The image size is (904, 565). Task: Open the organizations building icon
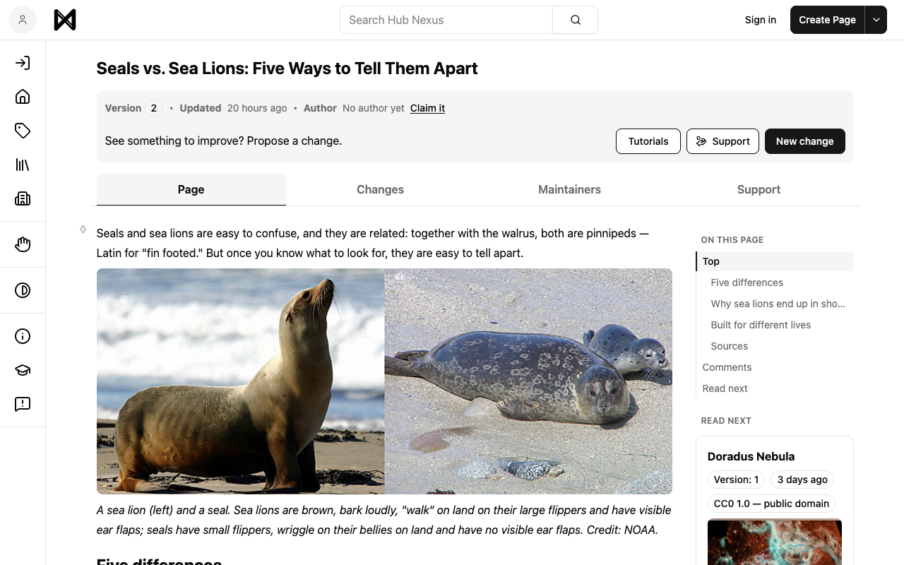click(x=23, y=198)
